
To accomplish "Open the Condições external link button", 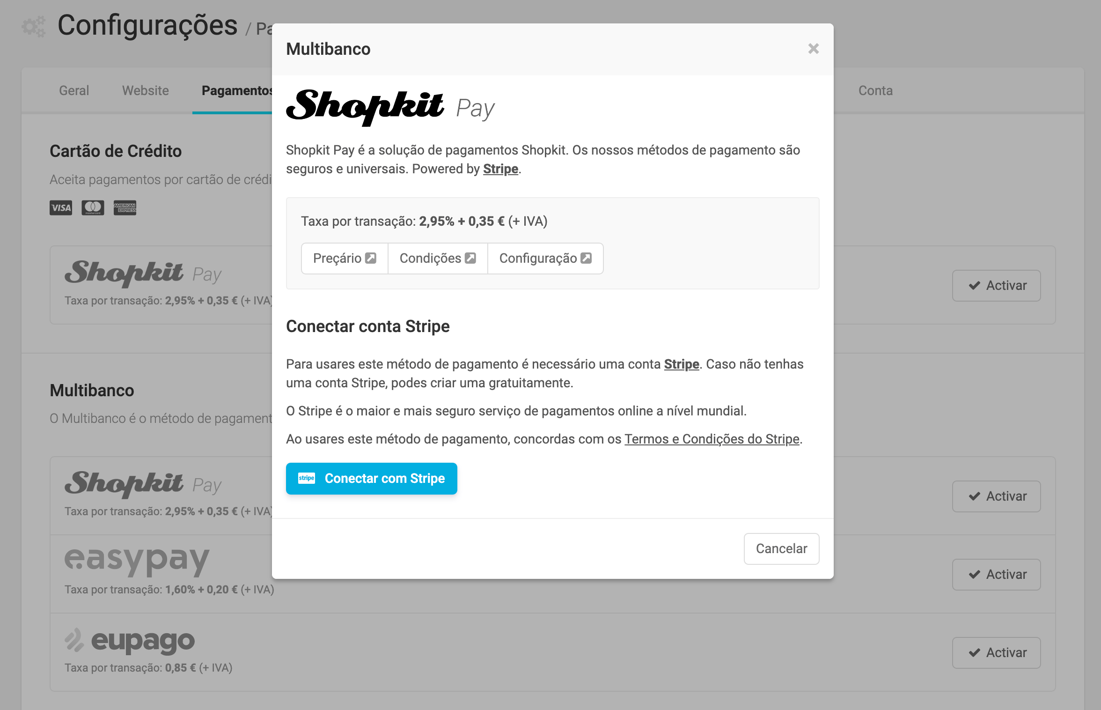I will 437,259.
